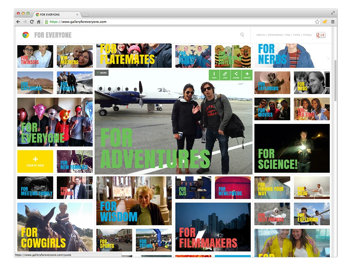Open the For Mothers thumbnail
Image resolution: width=351 pixels, height=276 pixels.
tap(75, 56)
